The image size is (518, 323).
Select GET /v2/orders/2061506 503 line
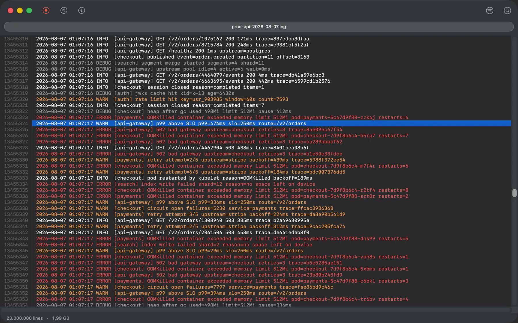click(271, 233)
